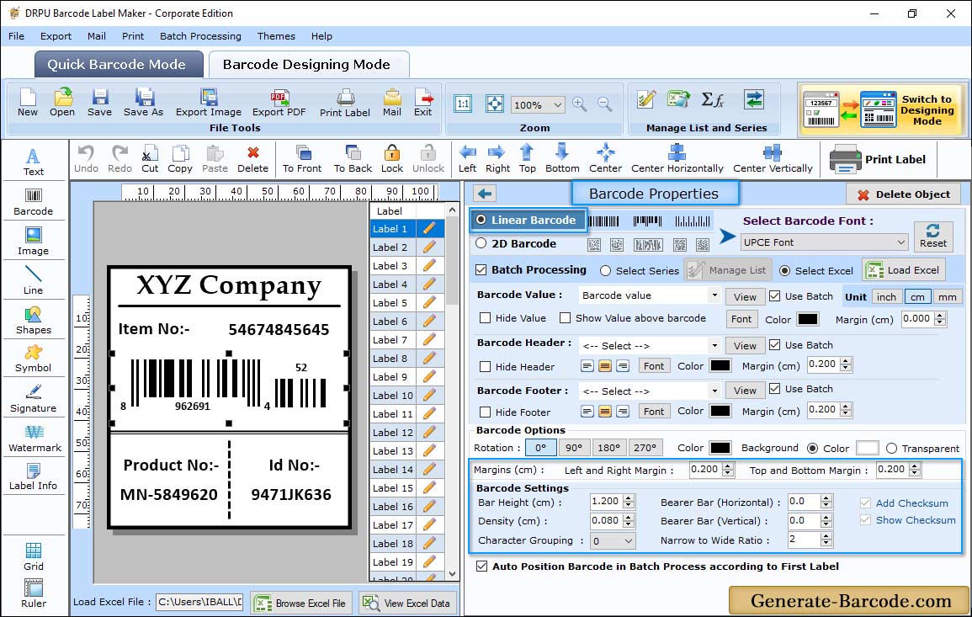Toggle the Ruler display
Screen dimensions: 972x617
point(34,593)
